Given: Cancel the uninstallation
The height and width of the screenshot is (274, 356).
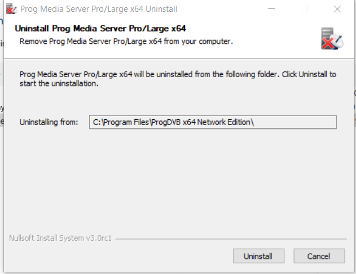Looking at the screenshot, I should coord(319,256).
